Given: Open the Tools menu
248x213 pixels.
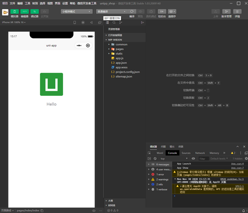Looking at the screenshot, I should [x=27, y=3].
